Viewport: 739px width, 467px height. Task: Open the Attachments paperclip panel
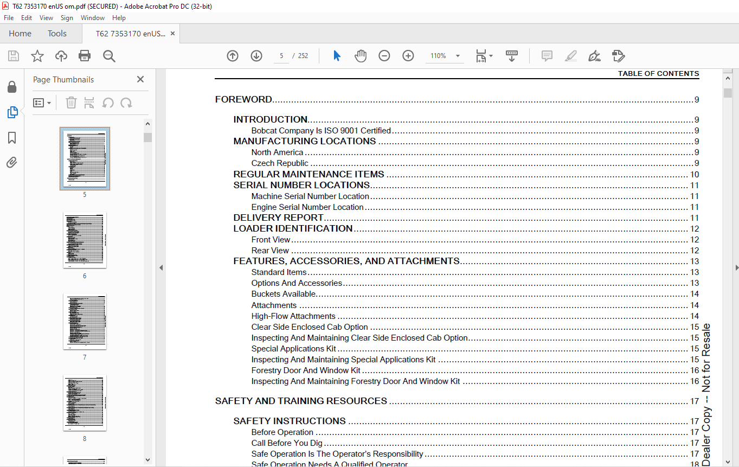pos(12,162)
